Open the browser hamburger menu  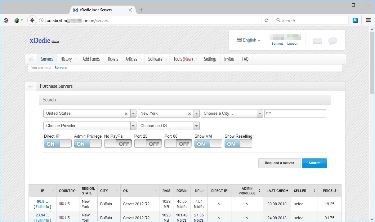[x=368, y=20]
